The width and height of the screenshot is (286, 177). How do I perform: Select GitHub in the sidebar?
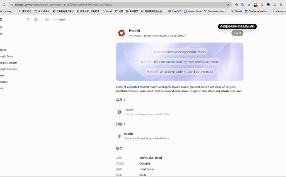click(x=3, y=50)
